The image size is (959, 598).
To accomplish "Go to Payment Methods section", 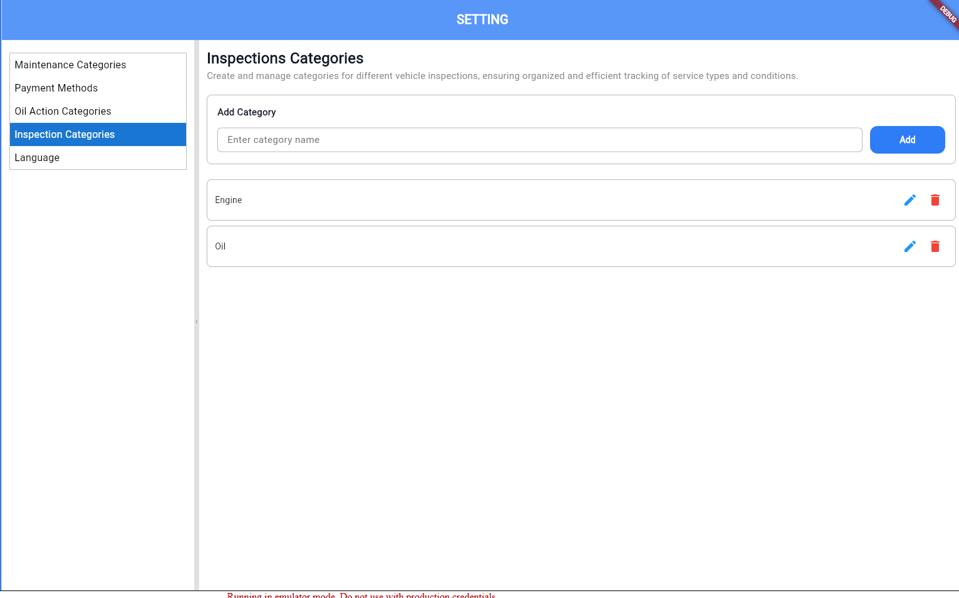I will pos(56,88).
